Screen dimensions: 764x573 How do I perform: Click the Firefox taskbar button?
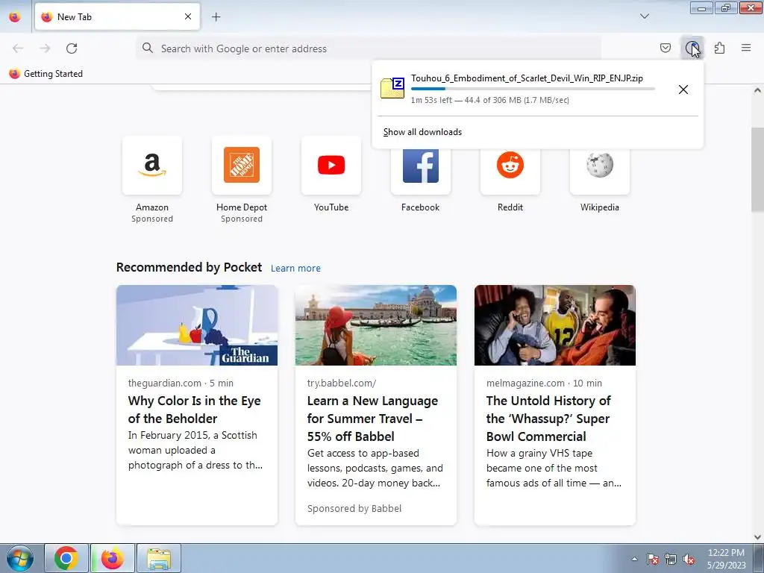click(x=112, y=558)
